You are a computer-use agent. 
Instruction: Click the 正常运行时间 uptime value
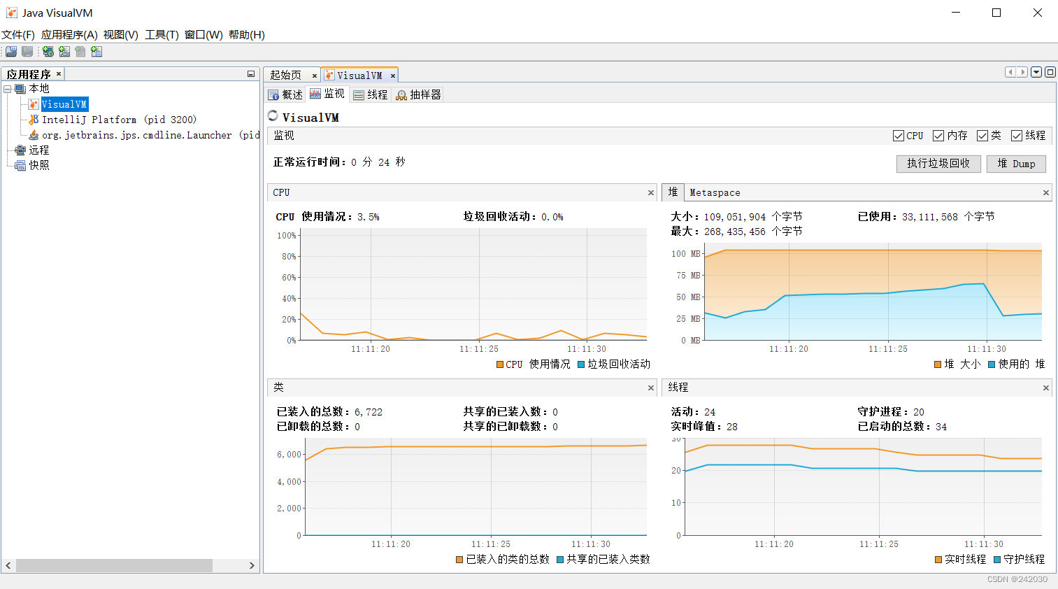[x=378, y=162]
